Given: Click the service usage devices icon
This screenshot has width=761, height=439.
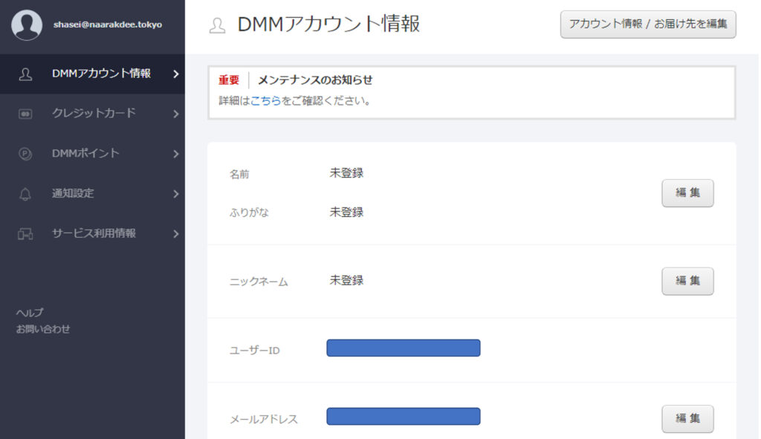Looking at the screenshot, I should (x=25, y=235).
